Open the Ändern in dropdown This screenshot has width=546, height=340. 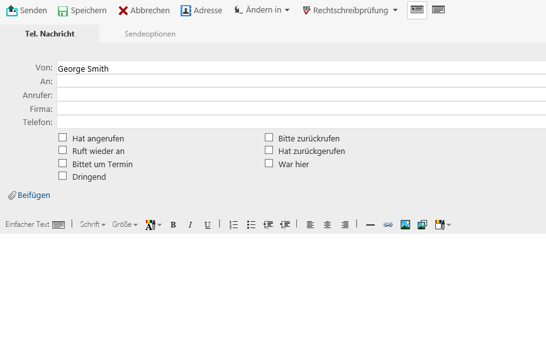point(262,10)
